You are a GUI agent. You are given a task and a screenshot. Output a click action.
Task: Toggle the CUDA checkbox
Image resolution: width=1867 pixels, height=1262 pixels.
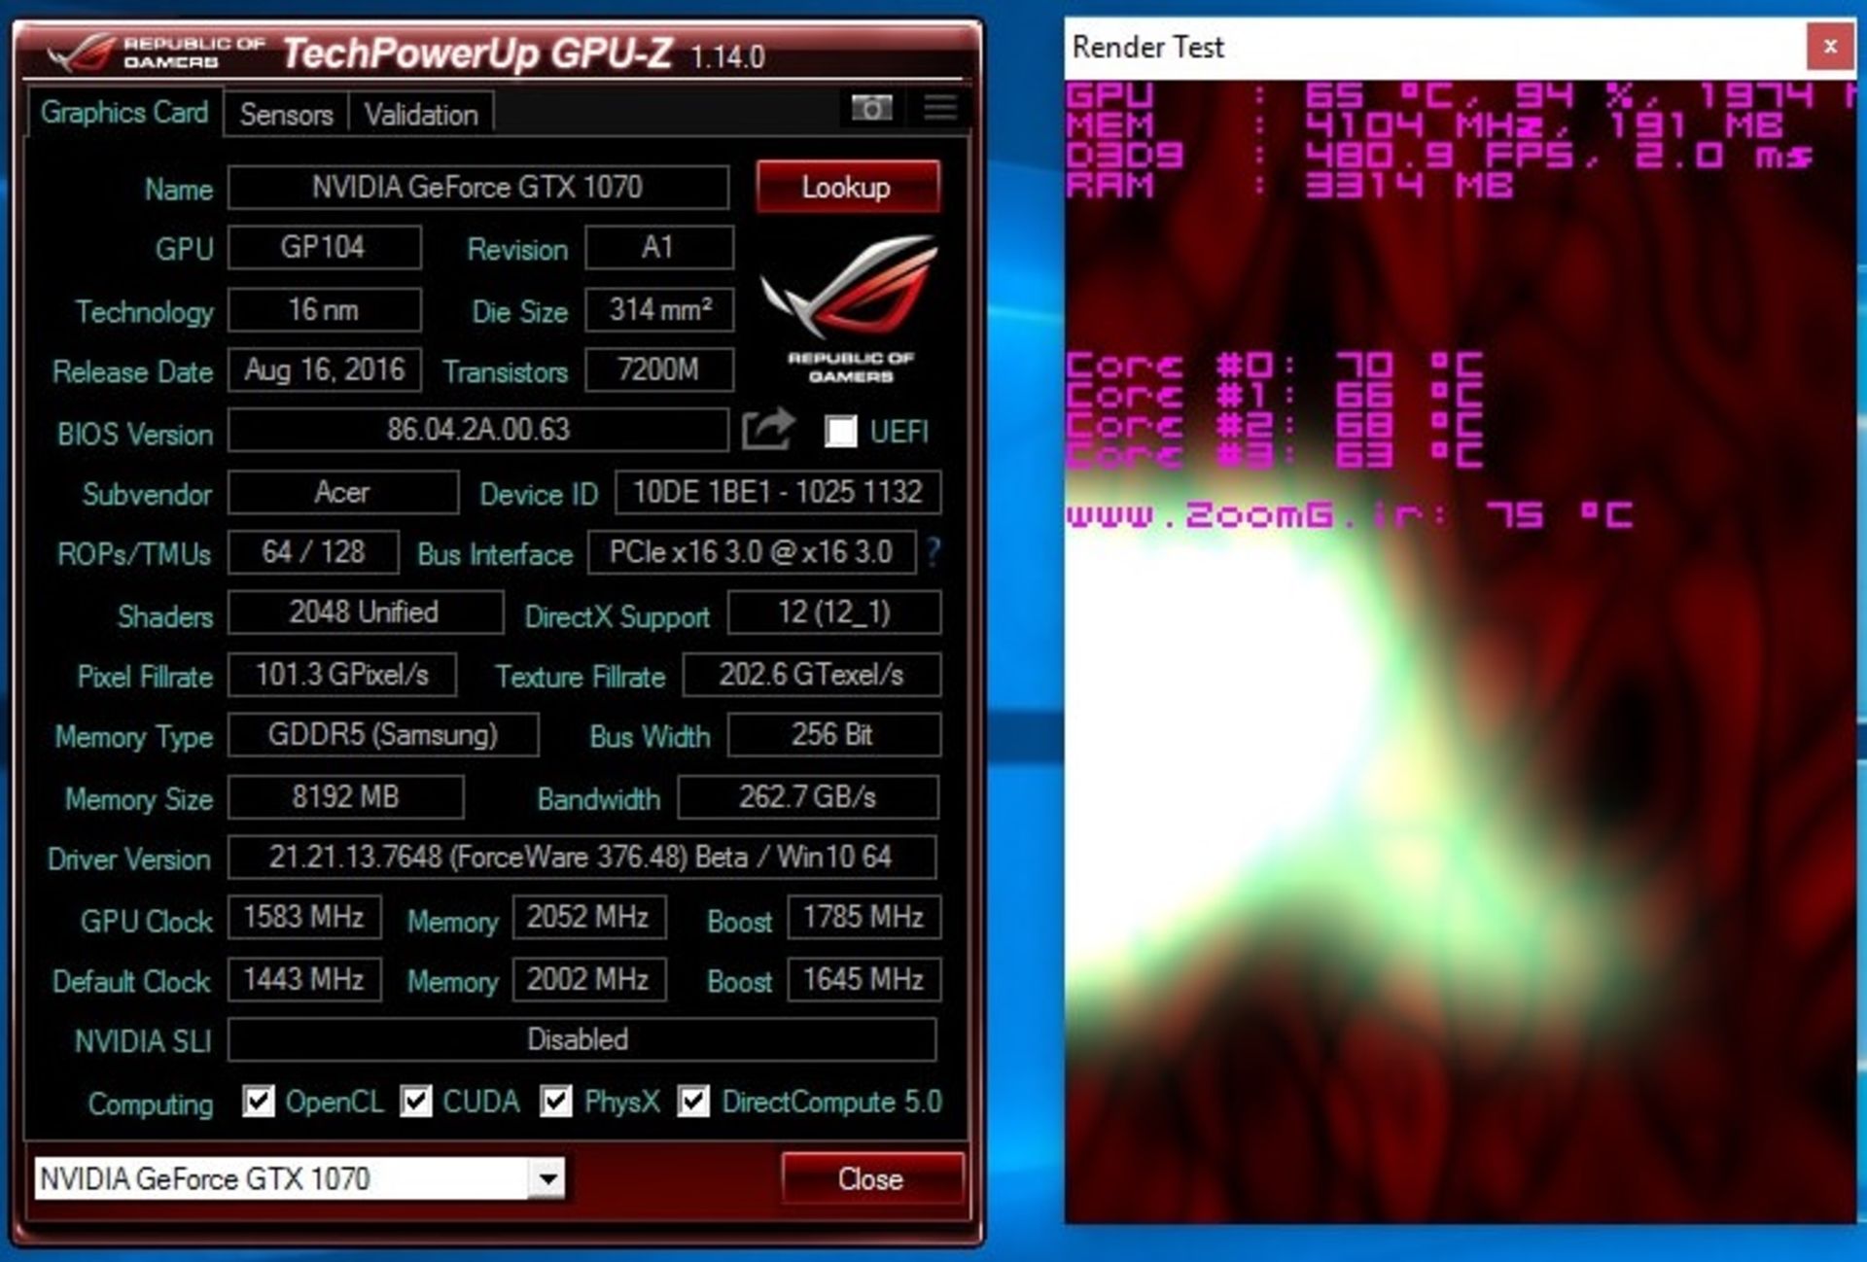click(x=416, y=1102)
